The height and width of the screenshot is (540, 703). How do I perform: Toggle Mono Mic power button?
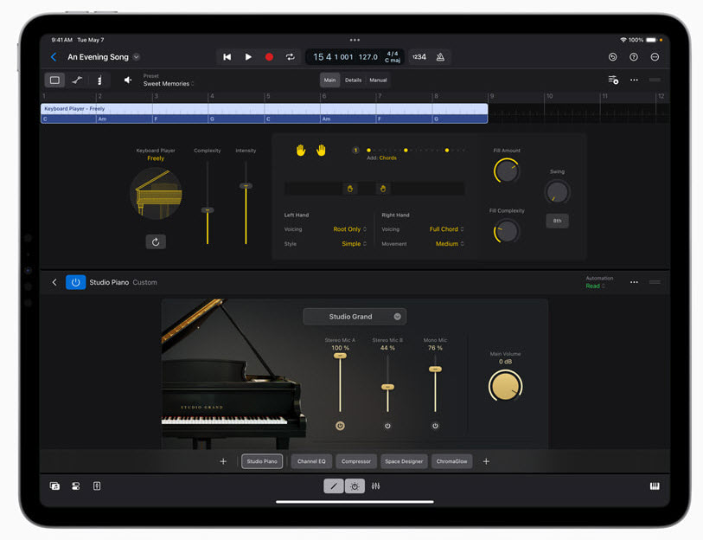click(435, 426)
